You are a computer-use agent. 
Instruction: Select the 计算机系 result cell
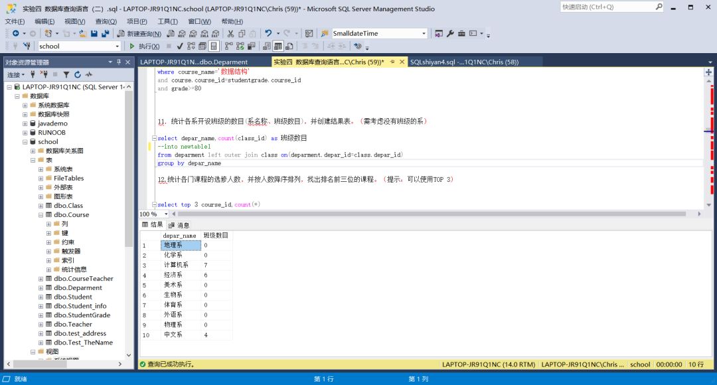point(181,265)
